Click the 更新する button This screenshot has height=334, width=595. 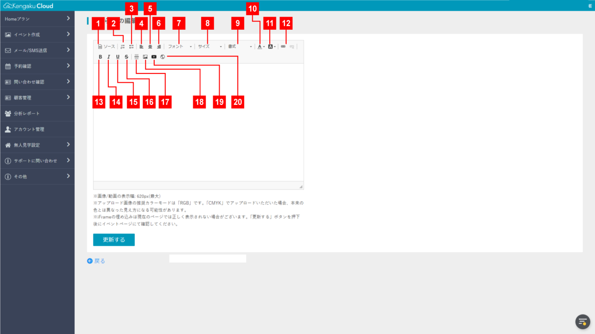(113, 240)
